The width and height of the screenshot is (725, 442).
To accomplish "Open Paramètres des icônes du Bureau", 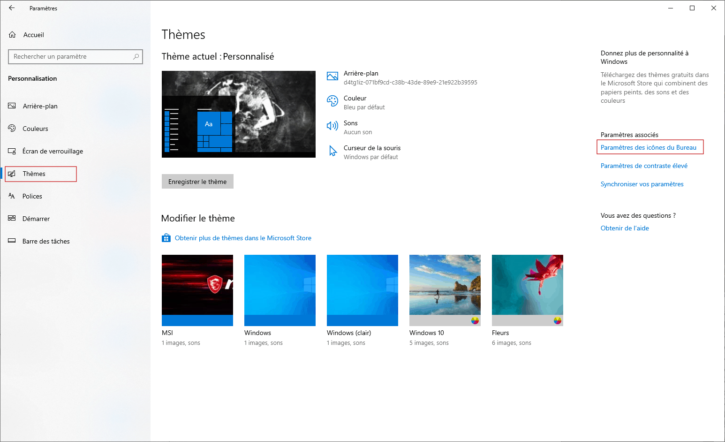I will (648, 147).
